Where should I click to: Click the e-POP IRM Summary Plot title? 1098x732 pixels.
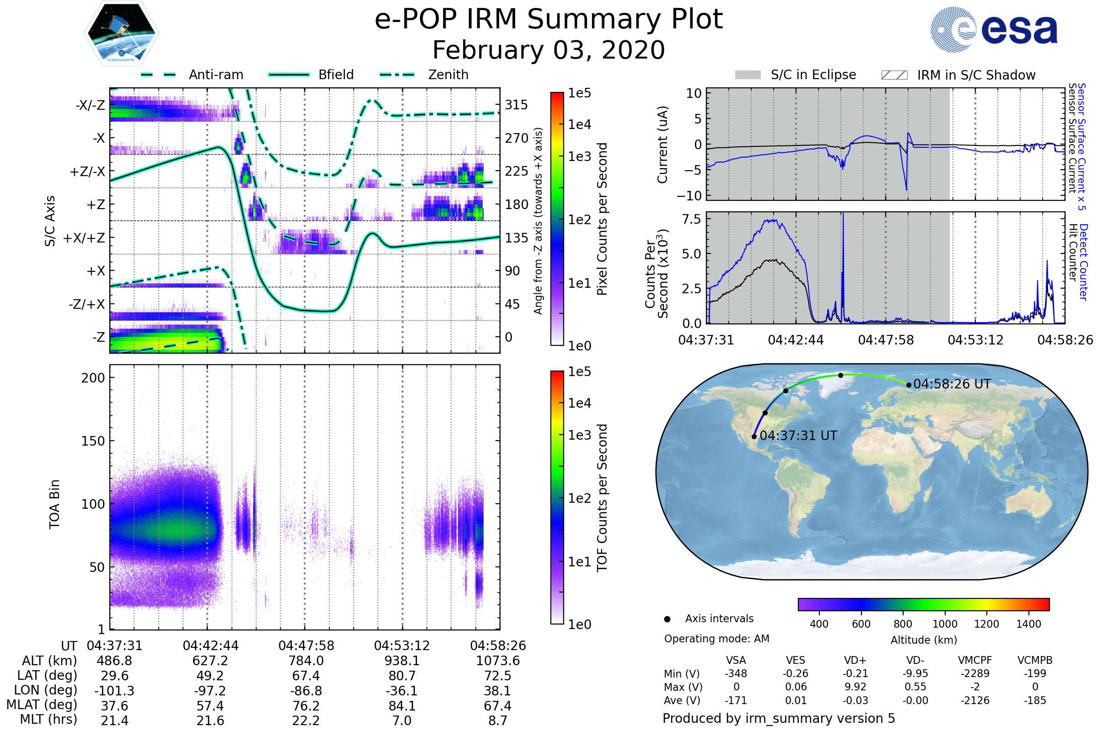549,20
